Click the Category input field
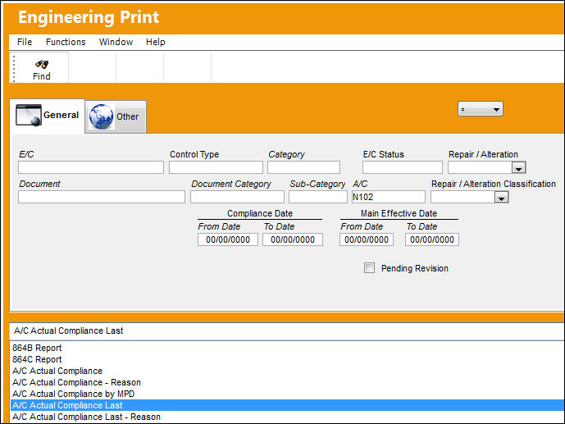Screen dimensions: 565x424 pyautogui.click(x=303, y=167)
